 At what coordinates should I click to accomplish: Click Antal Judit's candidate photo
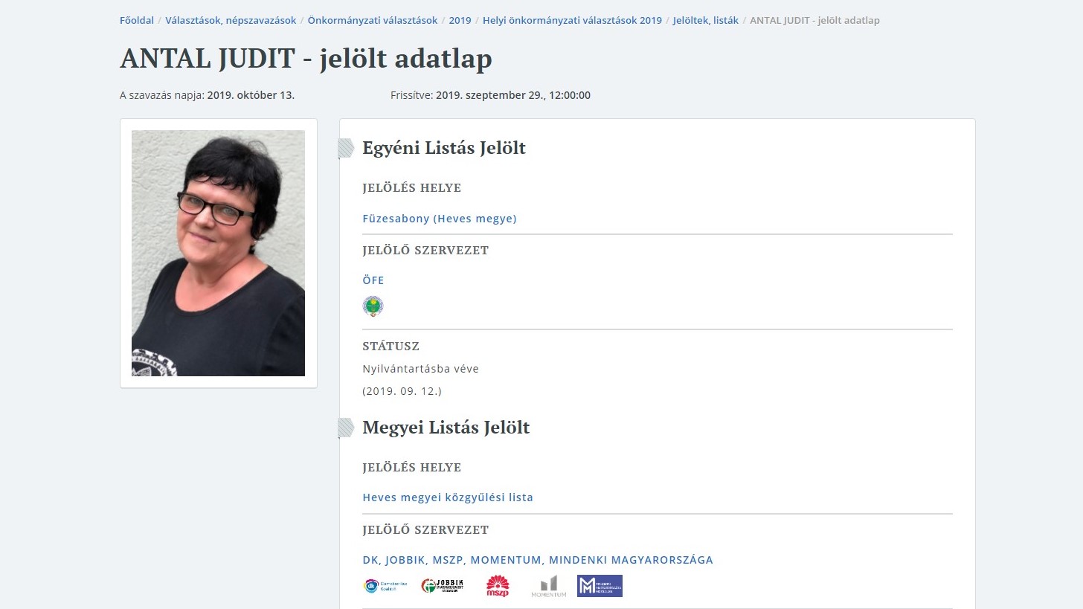tap(218, 253)
